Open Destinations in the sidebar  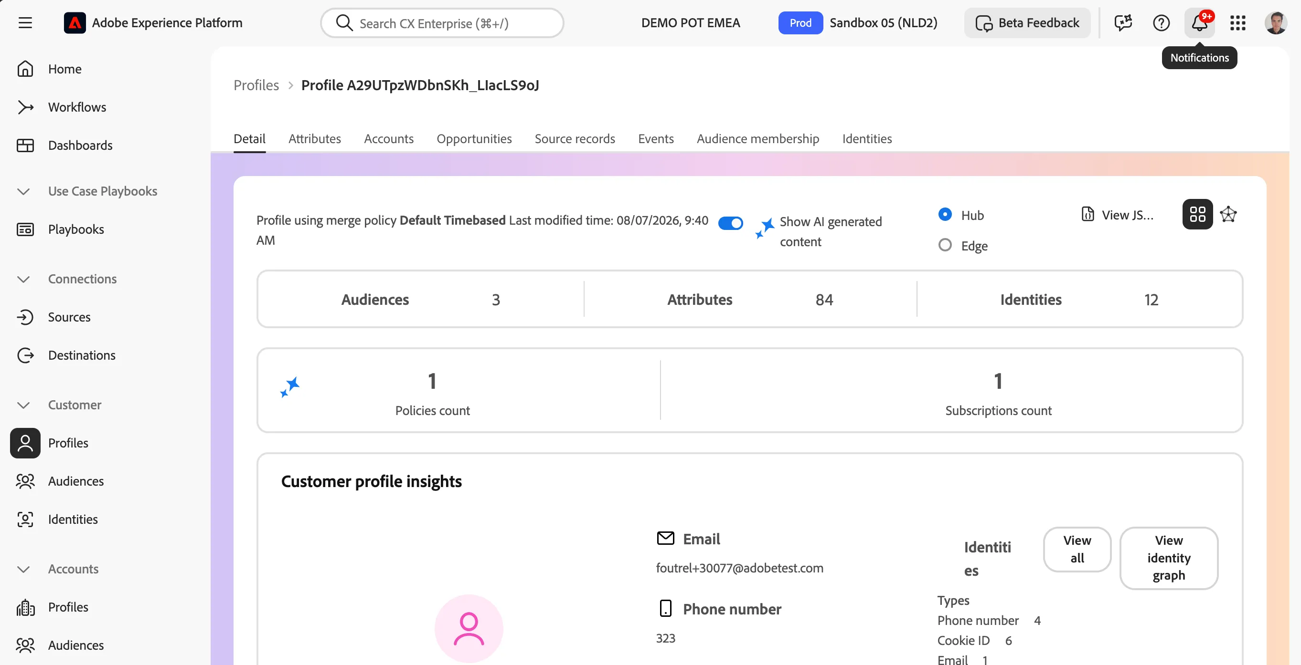81,355
